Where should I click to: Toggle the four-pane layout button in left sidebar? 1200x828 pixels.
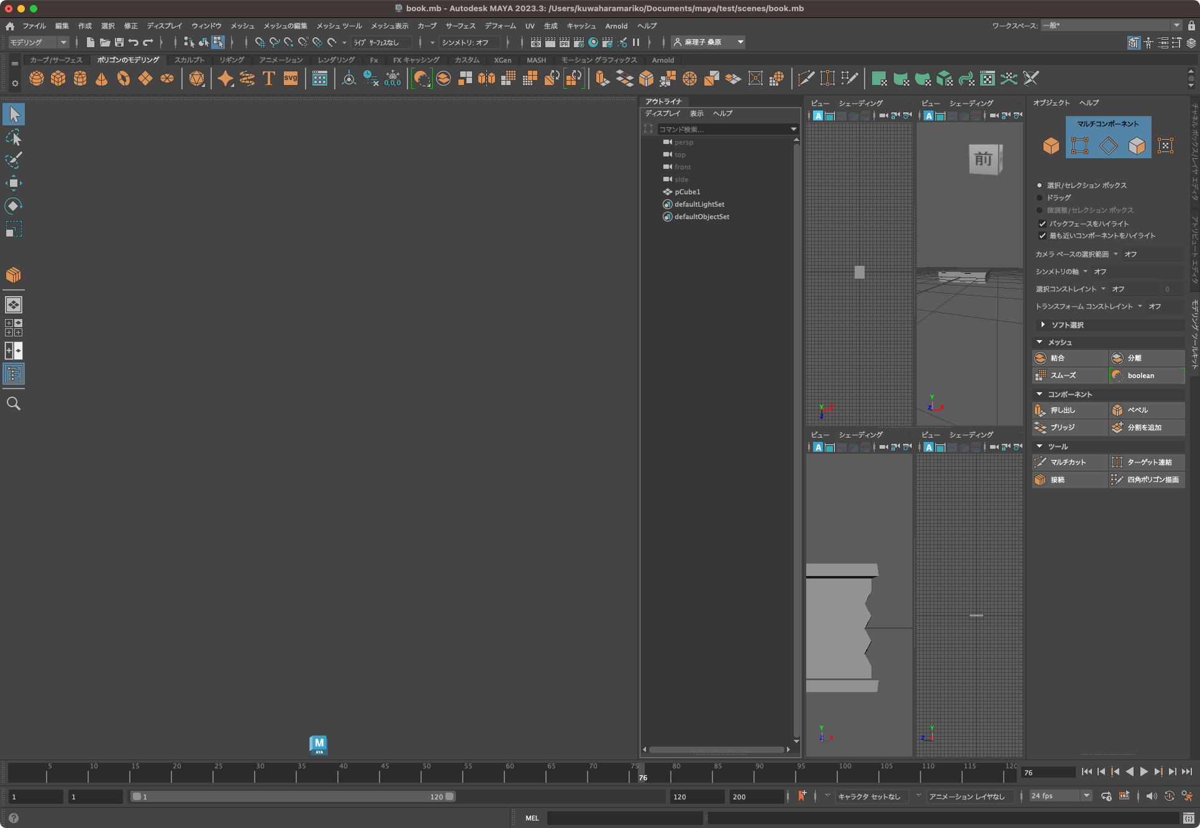(14, 328)
